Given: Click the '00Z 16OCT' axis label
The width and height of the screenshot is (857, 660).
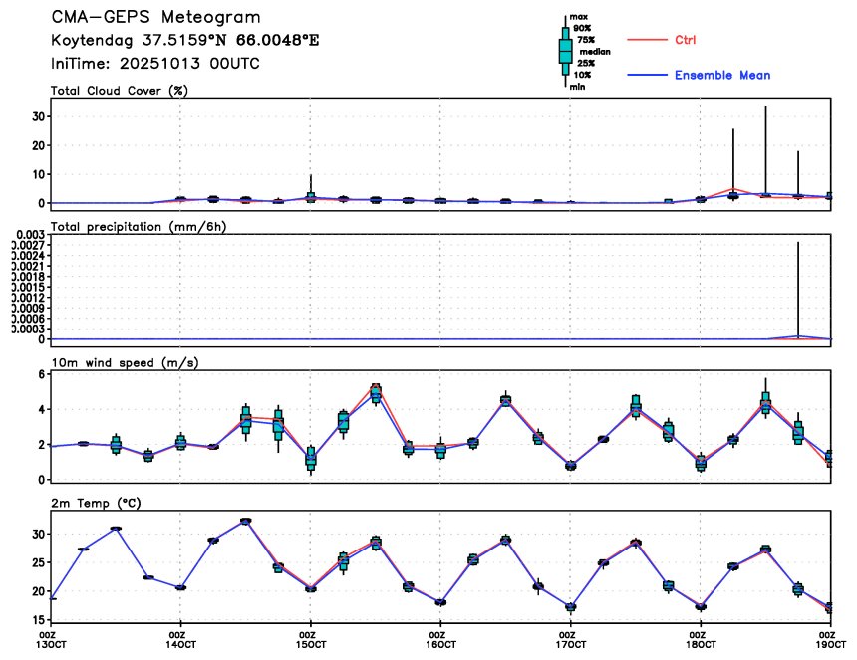Looking at the screenshot, I should point(441,640).
